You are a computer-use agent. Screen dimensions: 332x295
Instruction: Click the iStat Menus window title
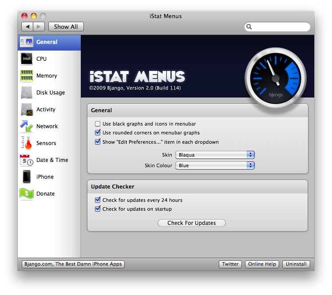(x=166, y=16)
